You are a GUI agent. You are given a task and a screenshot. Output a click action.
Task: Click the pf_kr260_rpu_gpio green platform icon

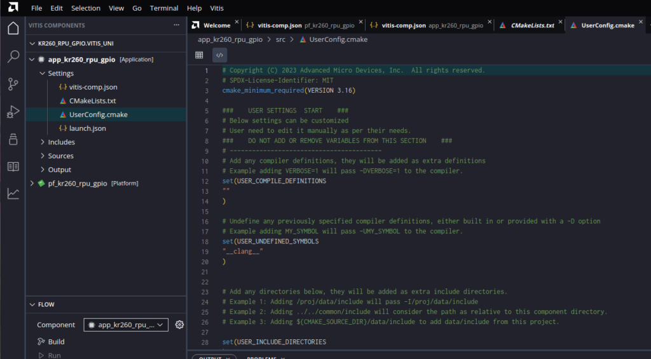point(41,183)
